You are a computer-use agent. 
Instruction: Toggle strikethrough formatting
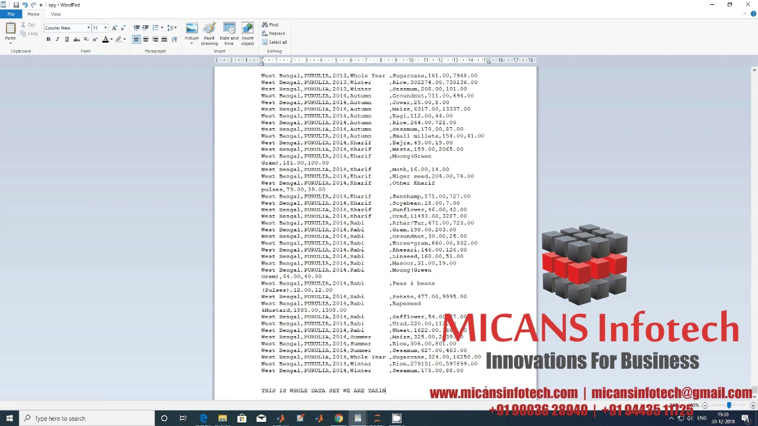tap(76, 40)
